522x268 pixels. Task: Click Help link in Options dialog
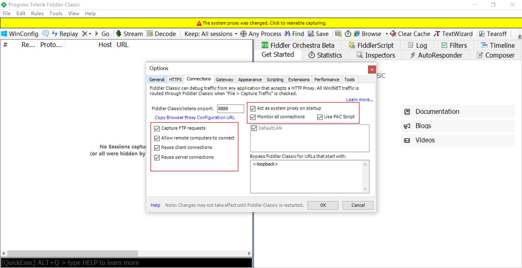pos(155,205)
